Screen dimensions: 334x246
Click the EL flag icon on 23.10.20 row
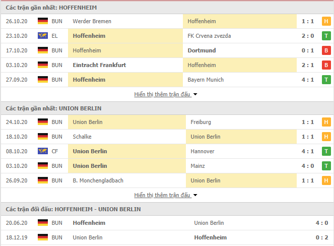[43, 36]
